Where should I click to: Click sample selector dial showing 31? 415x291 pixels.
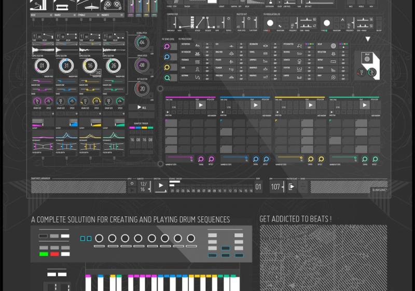(66, 65)
